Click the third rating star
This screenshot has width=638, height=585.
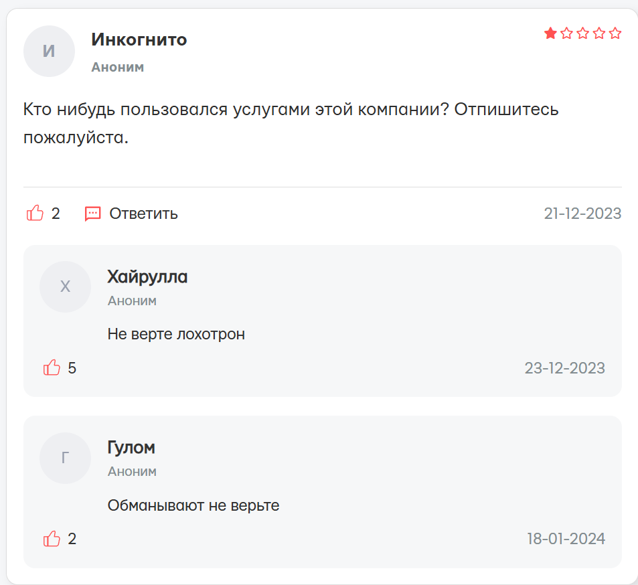click(x=582, y=33)
